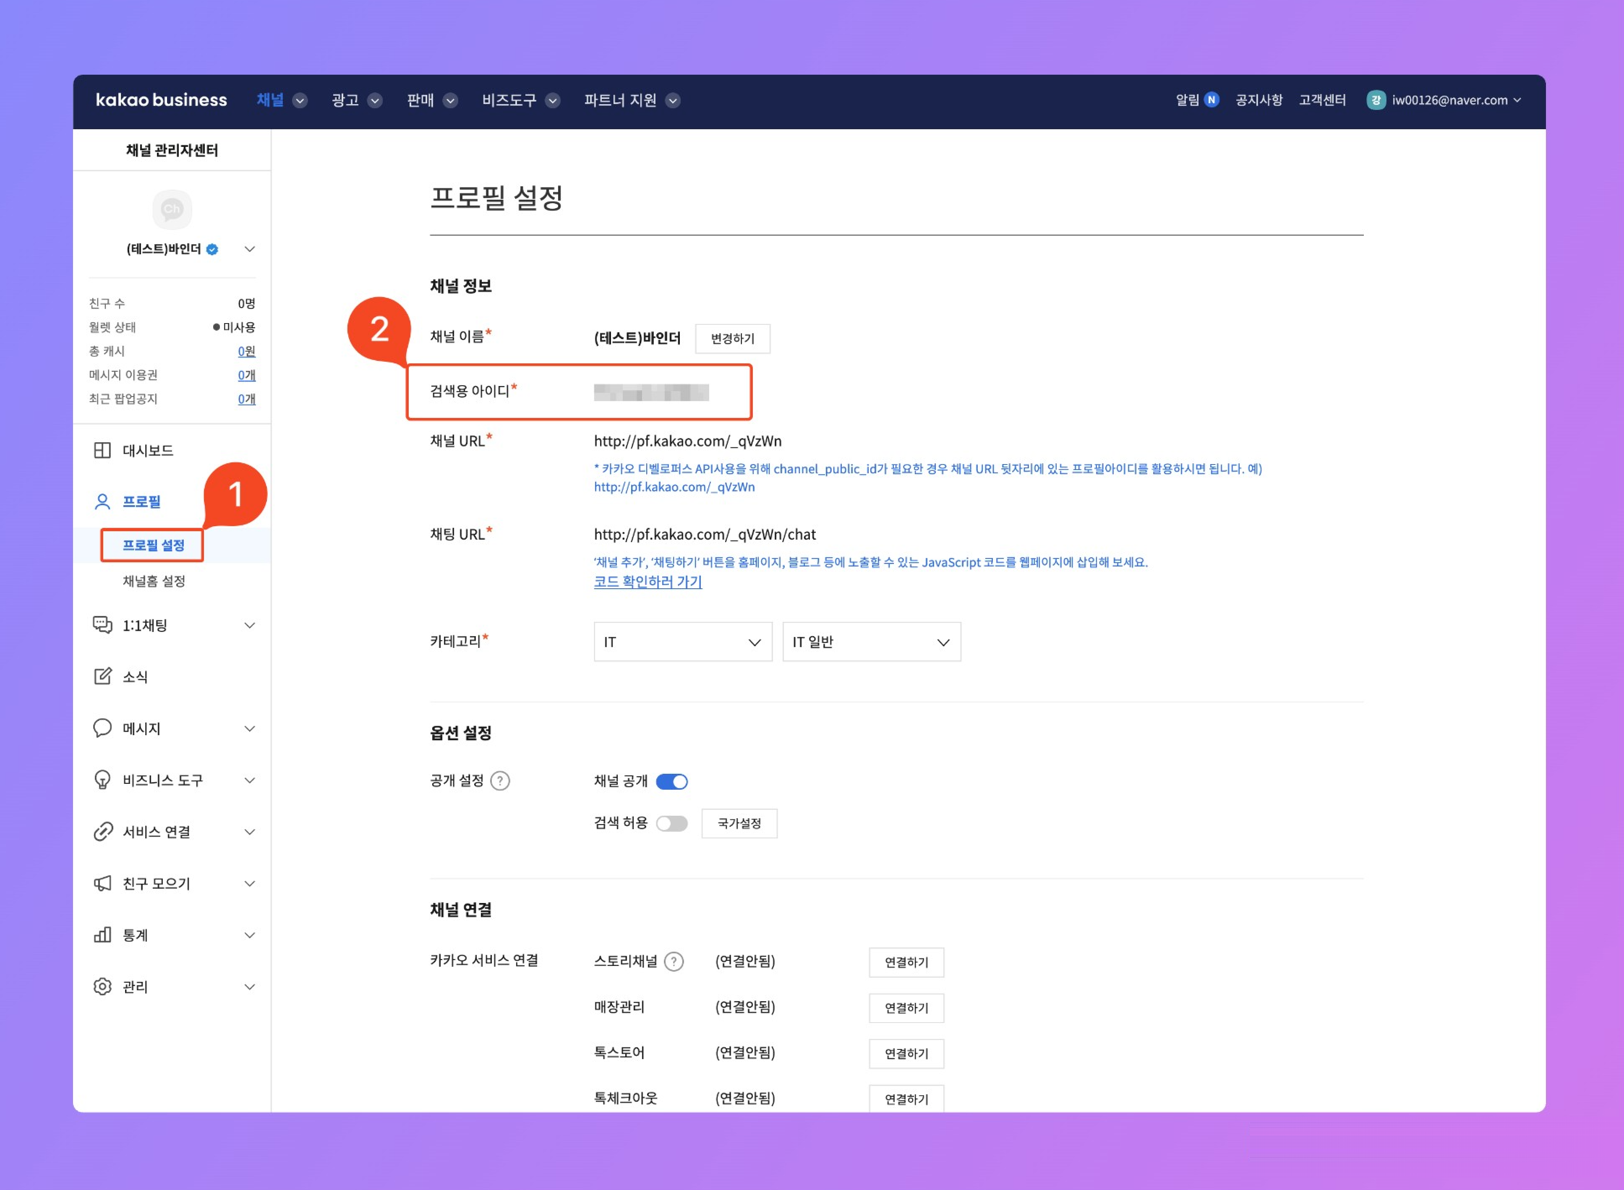The width and height of the screenshot is (1624, 1190).
Task: Open the IT 일반 subcategory dropdown
Action: [871, 642]
